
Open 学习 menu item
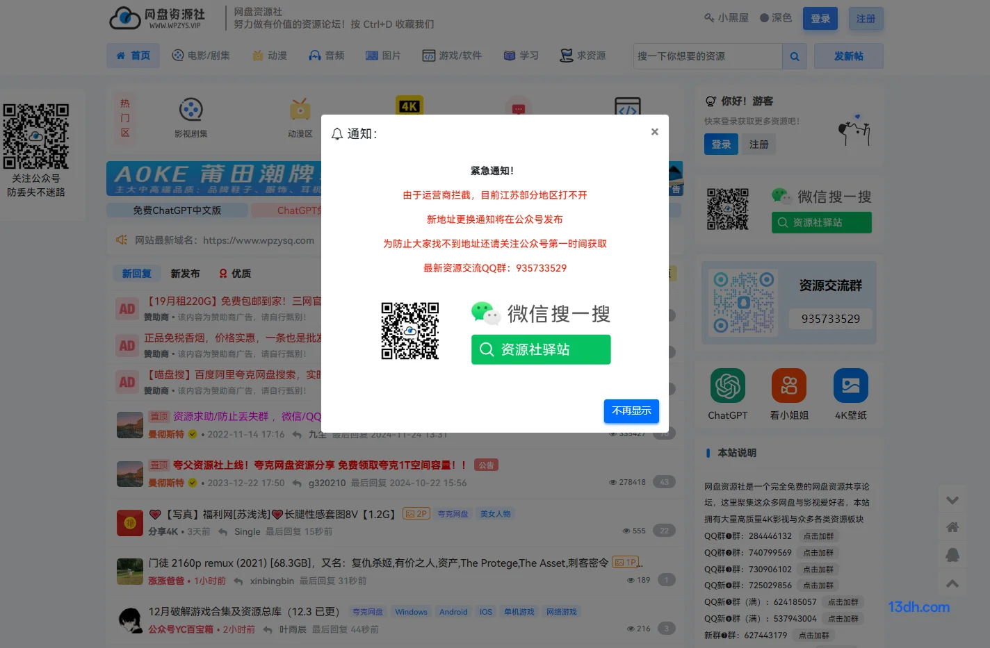coord(521,56)
